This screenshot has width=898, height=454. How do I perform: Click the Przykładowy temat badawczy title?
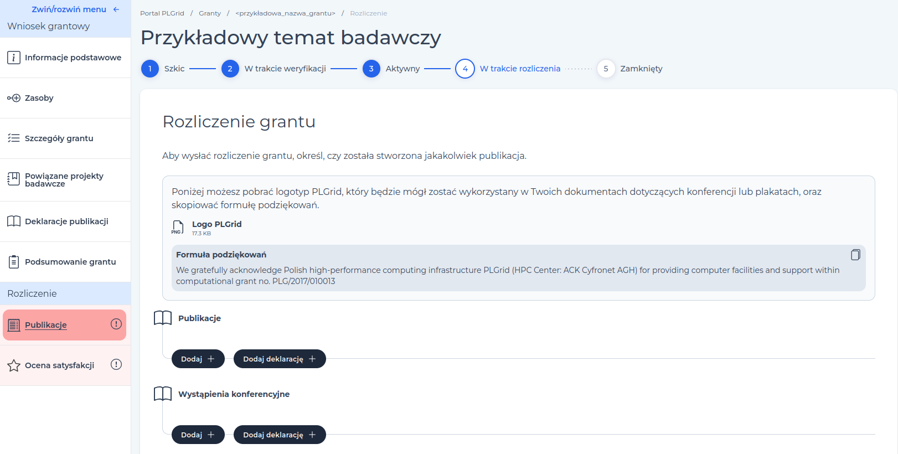291,38
